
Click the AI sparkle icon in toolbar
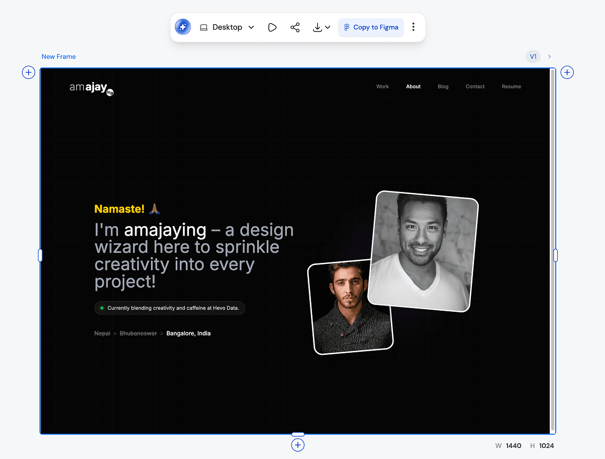(183, 27)
